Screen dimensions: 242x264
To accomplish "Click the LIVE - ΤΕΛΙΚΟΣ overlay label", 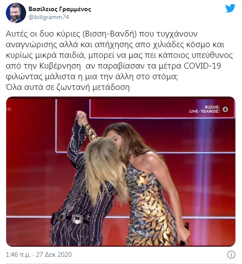I will tap(204, 111).
